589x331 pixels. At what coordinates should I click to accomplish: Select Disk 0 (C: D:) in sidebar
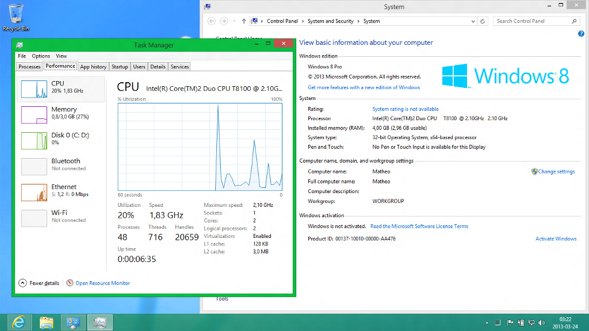tap(61, 140)
